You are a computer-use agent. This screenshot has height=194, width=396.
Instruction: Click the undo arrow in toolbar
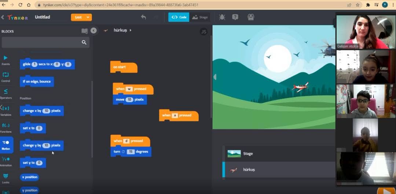coord(143,17)
